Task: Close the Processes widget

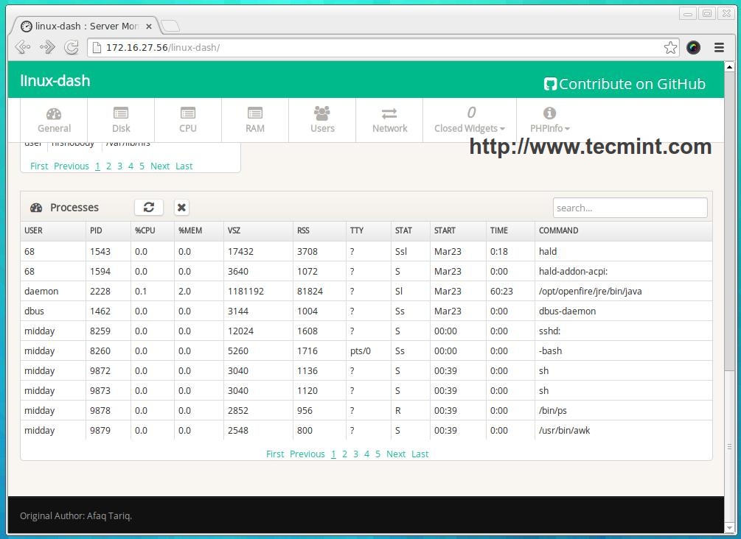Action: coord(181,208)
